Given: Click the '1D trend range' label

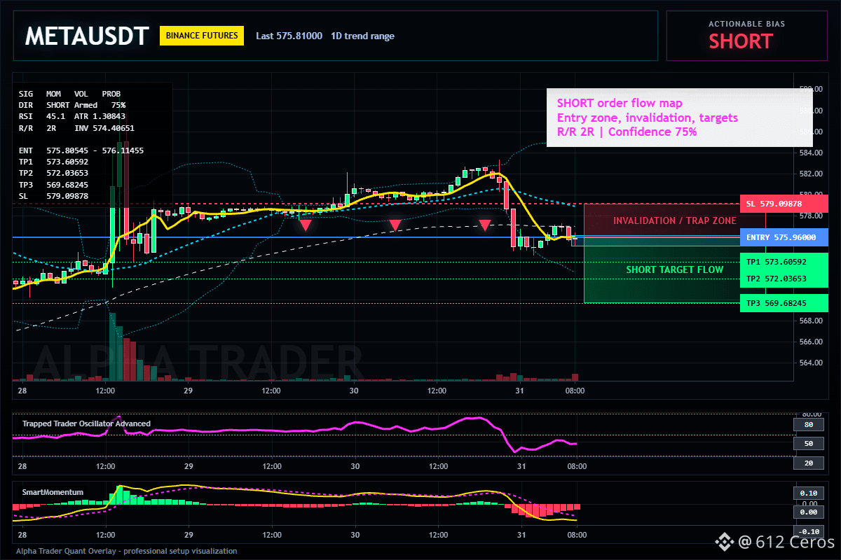Looking at the screenshot, I should tap(363, 36).
